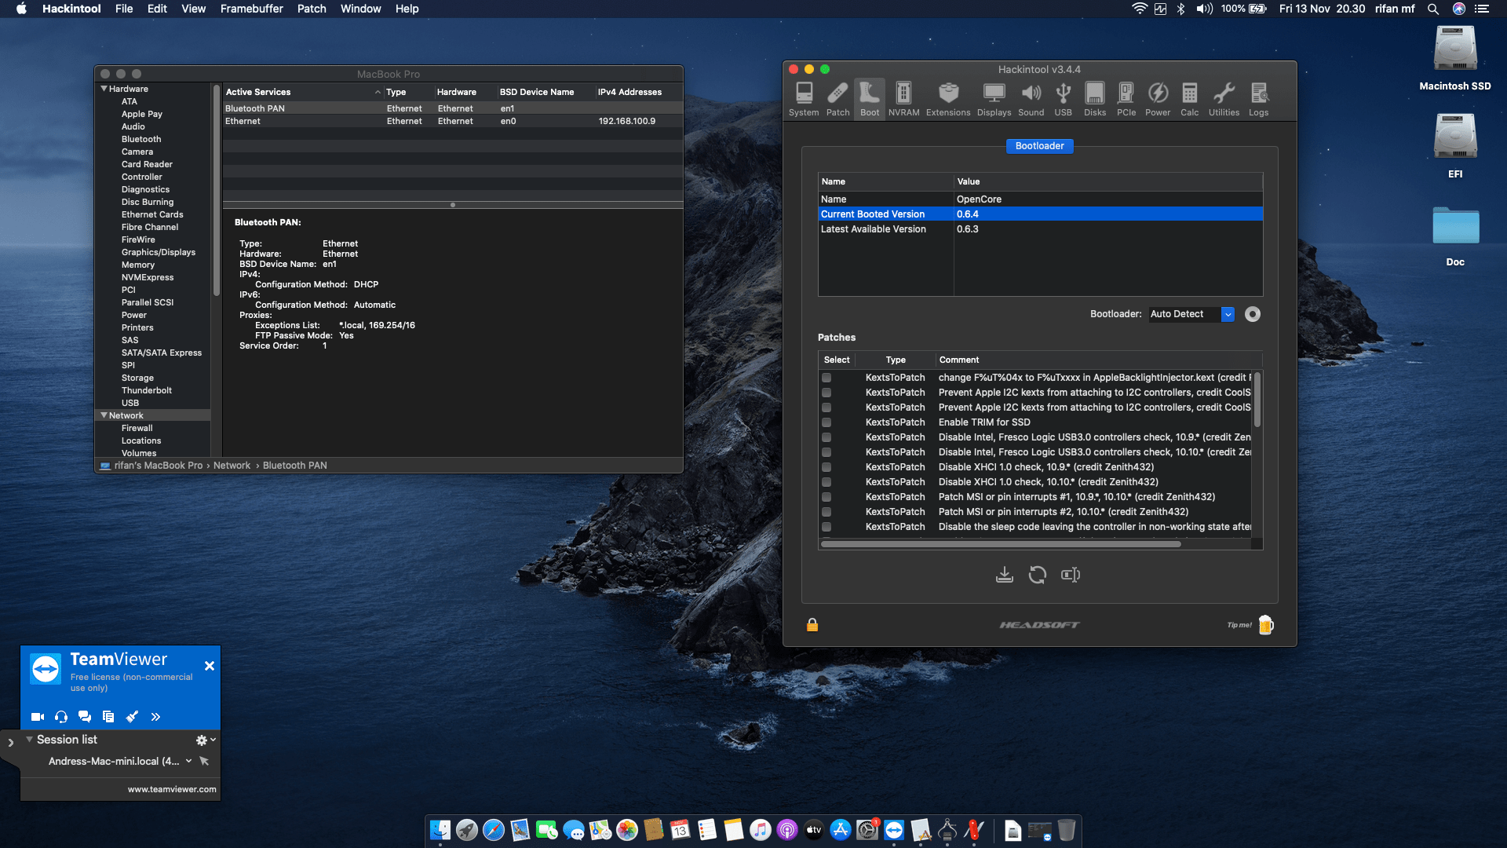The image size is (1507, 848).
Task: Open the Framebuffer menu
Action: [251, 9]
